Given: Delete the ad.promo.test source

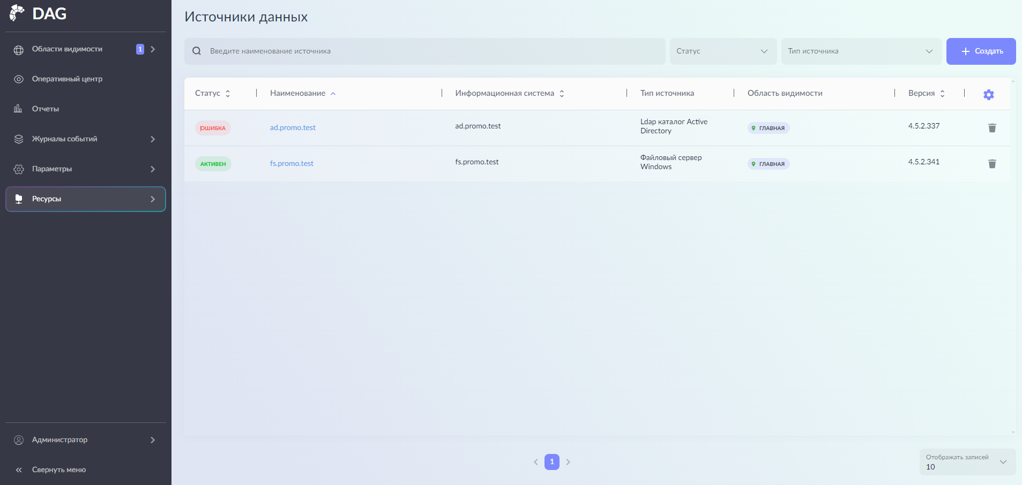Looking at the screenshot, I should 992,128.
